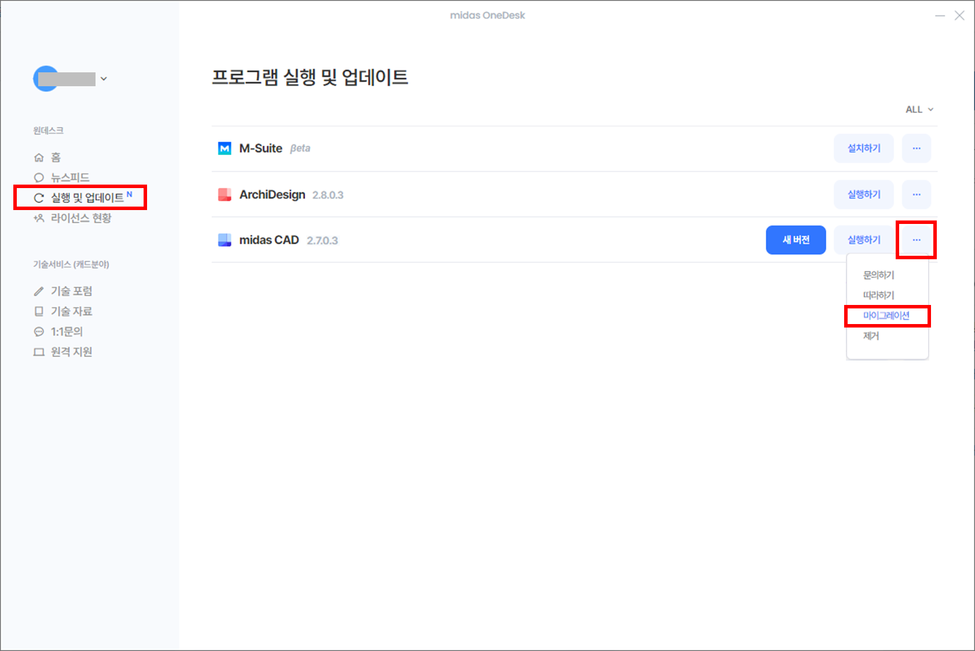Open the ALL filter dropdown
This screenshot has height=651, width=975.
point(919,109)
